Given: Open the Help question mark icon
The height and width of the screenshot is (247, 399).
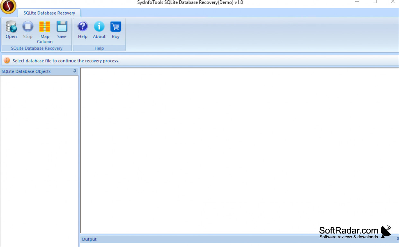Looking at the screenshot, I should tap(83, 27).
